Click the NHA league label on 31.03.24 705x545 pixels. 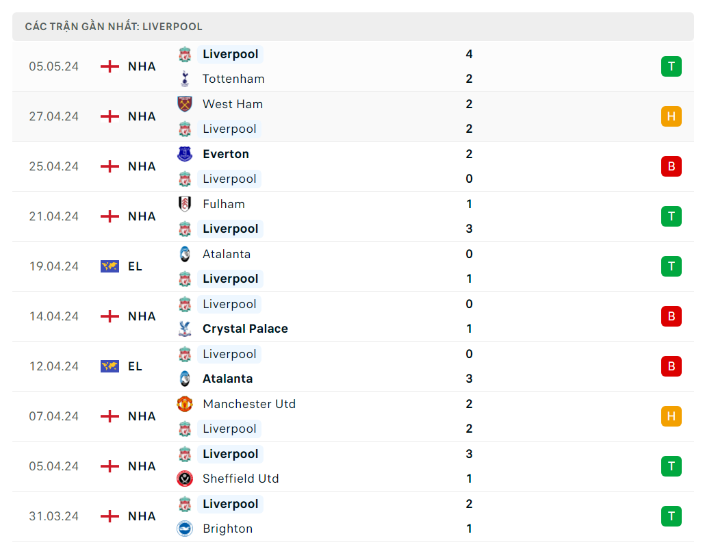click(x=142, y=516)
